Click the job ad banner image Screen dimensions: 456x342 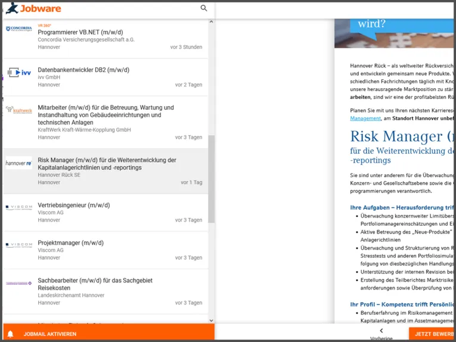(x=395, y=33)
